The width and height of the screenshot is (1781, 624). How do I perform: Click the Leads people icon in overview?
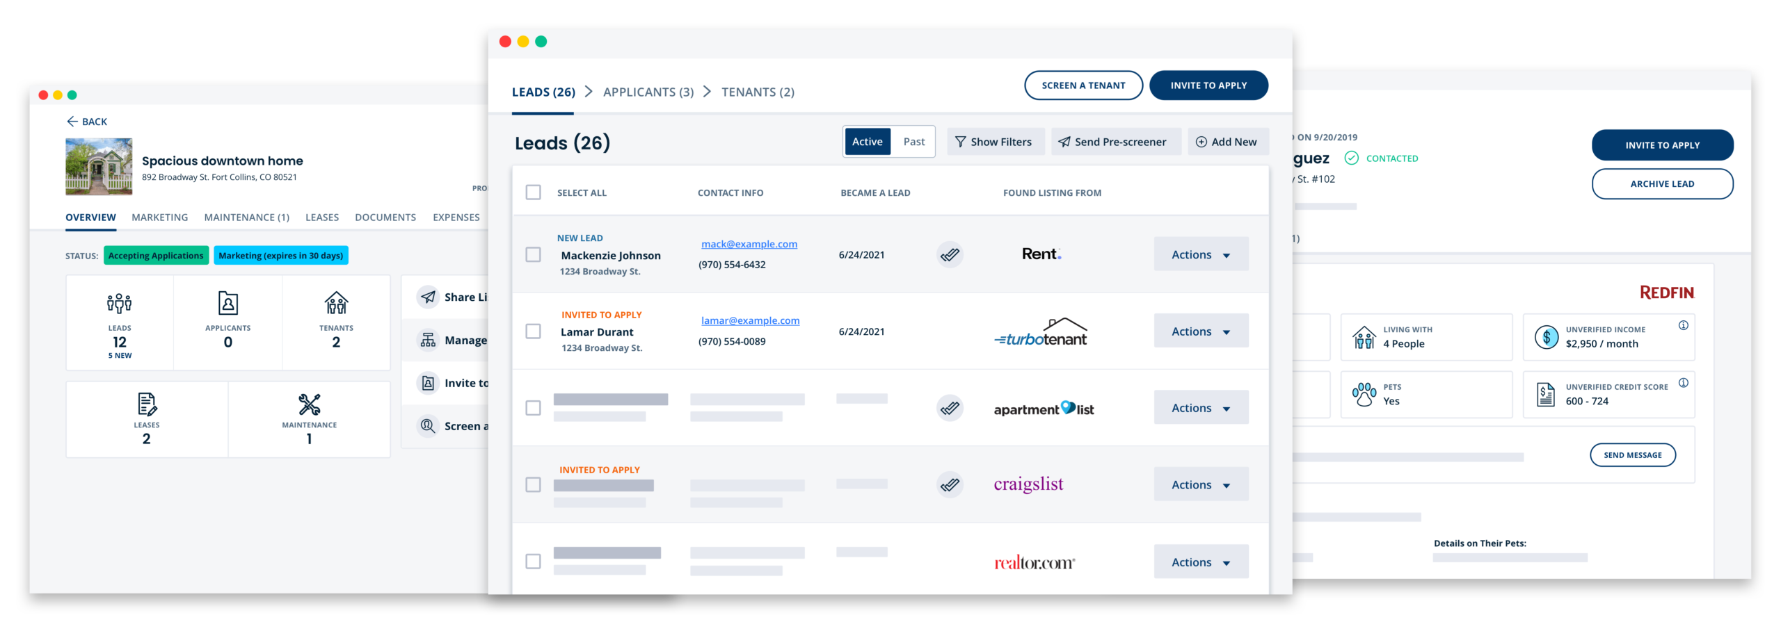[x=119, y=303]
